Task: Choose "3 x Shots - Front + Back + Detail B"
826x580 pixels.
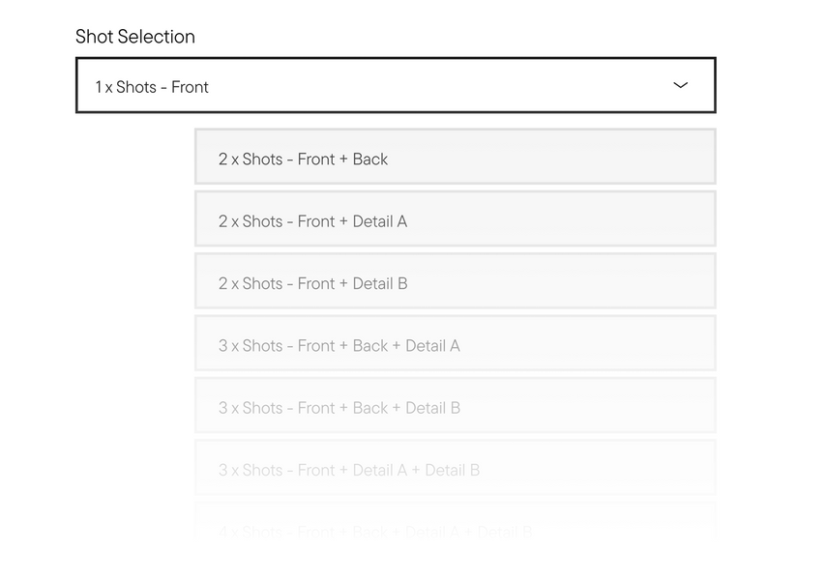Action: click(x=455, y=405)
